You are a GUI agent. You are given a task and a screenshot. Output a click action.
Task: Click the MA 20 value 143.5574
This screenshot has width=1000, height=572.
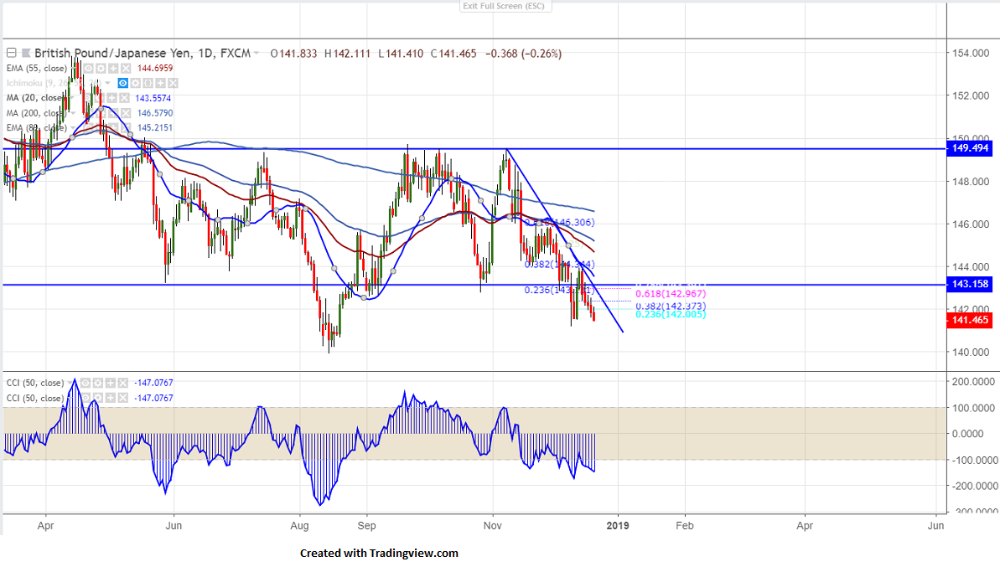pyautogui.click(x=153, y=98)
